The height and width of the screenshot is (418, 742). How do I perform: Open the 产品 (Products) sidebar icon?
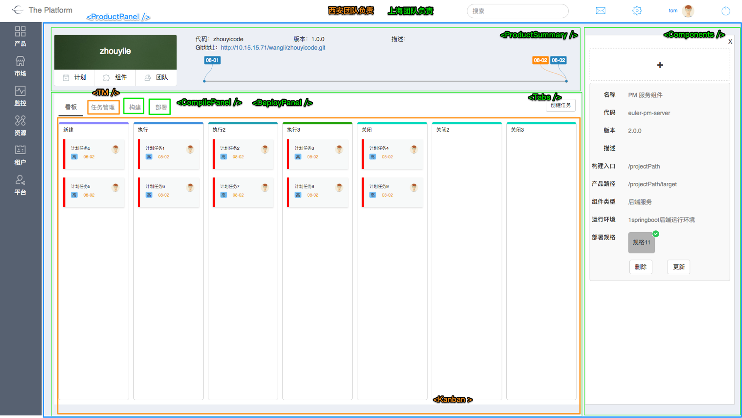click(x=20, y=36)
